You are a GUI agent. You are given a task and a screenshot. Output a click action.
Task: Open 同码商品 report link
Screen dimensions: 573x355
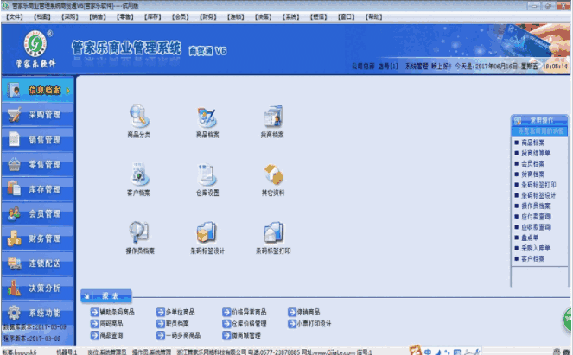point(106,324)
